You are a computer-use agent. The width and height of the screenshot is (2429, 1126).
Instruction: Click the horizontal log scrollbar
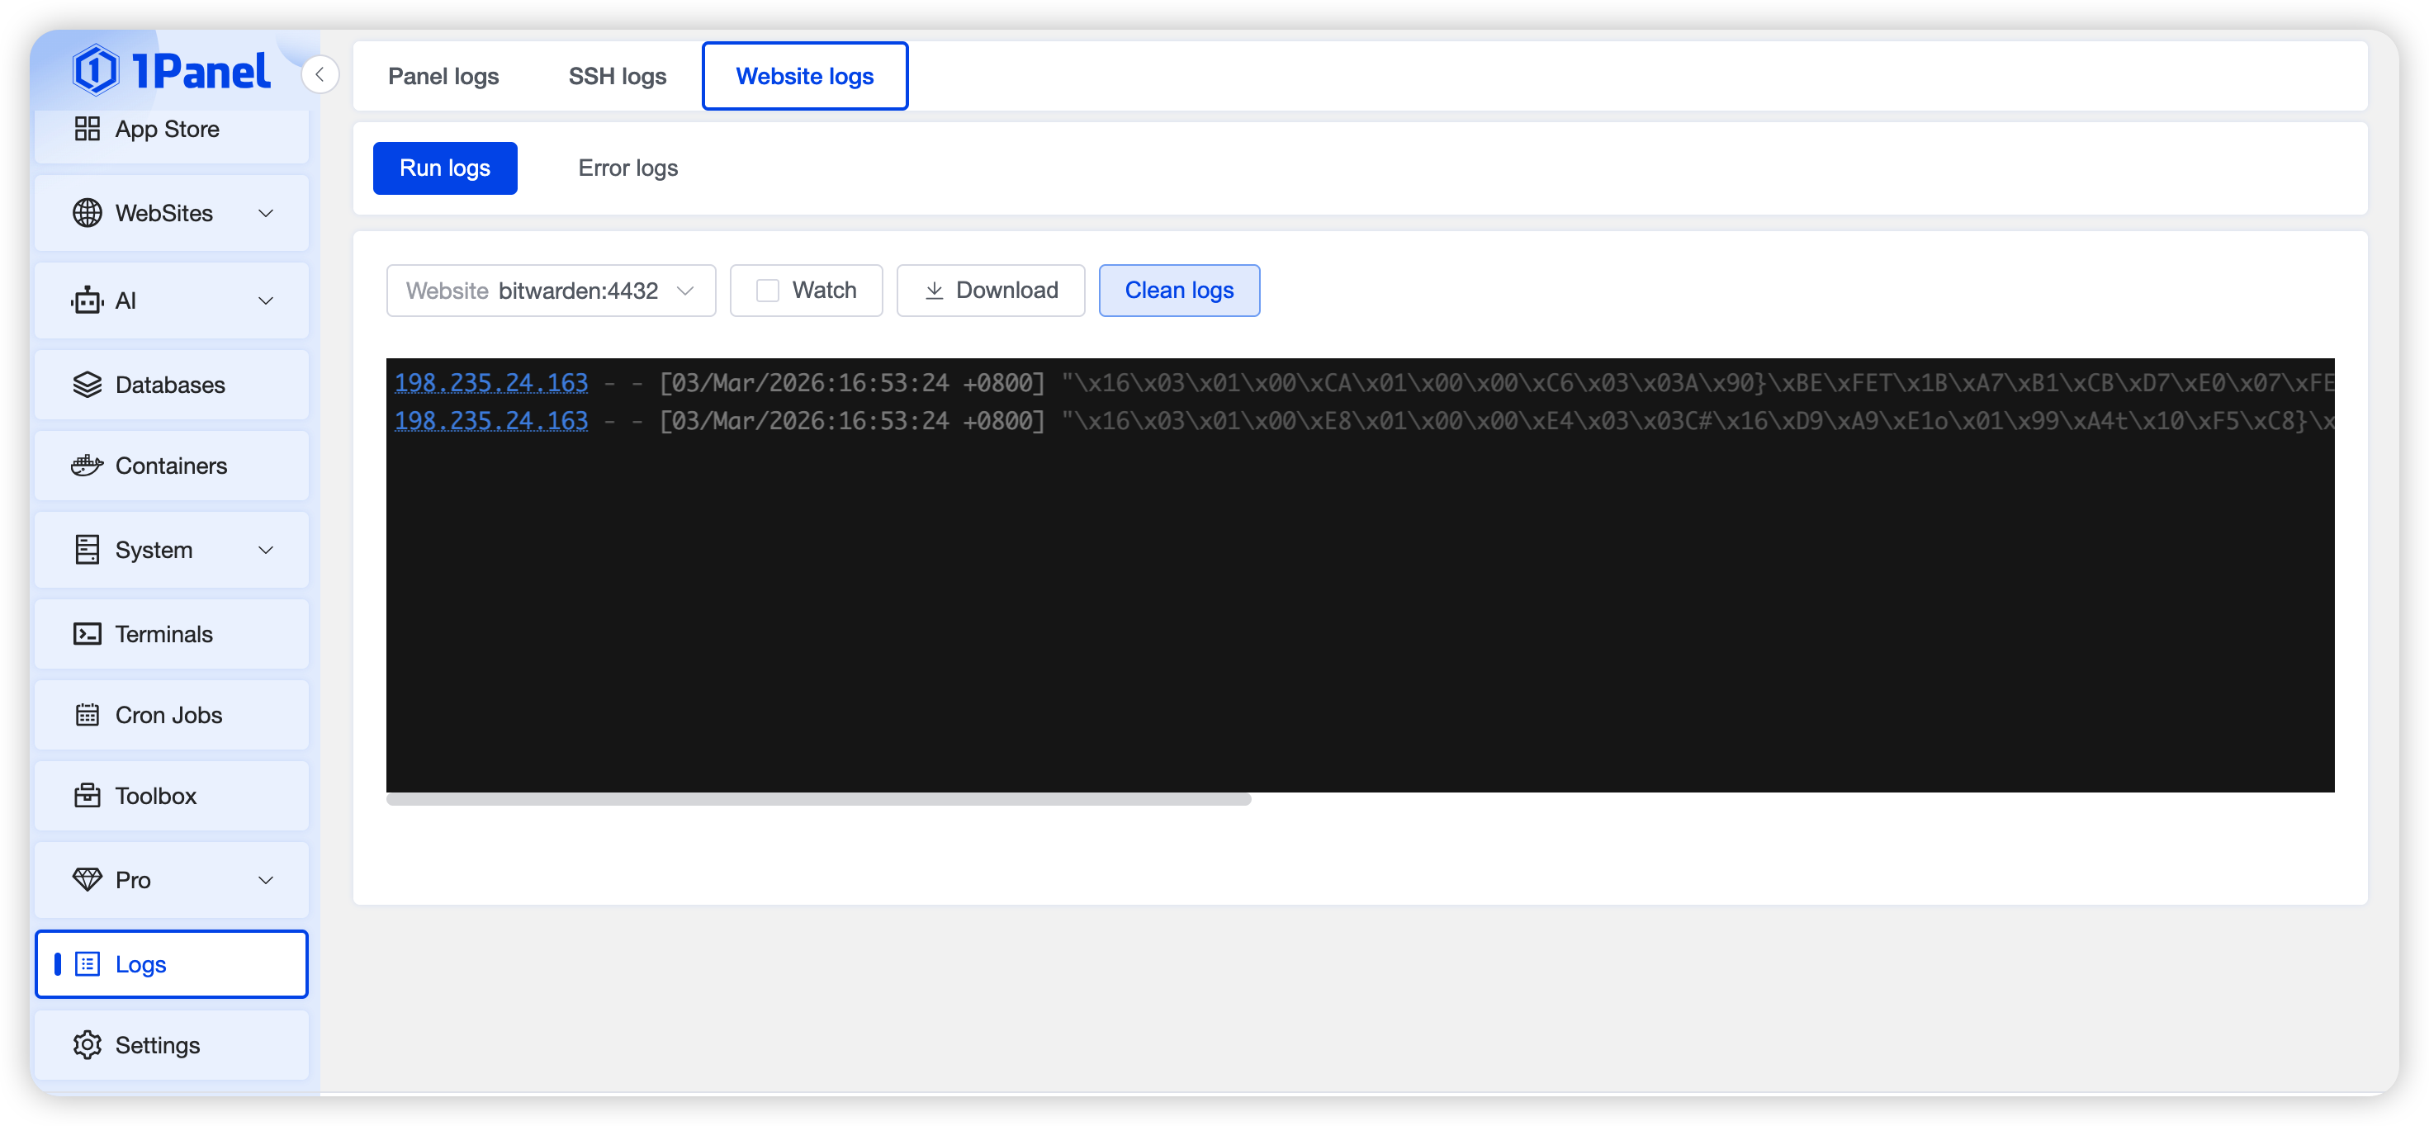817,800
